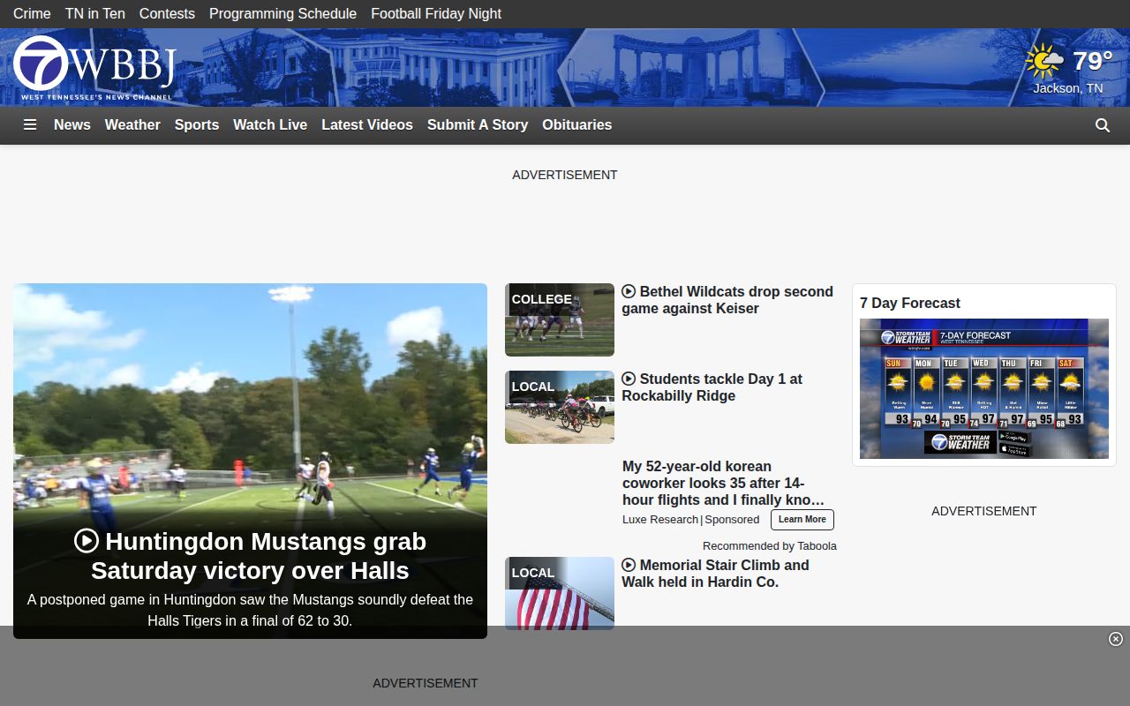Click the Luxe Research sponsor label
The width and height of the screenshot is (1130, 706).
pos(660,520)
